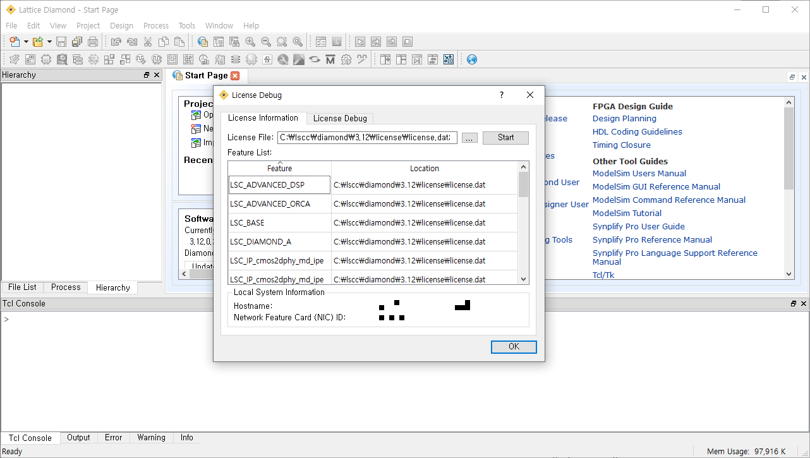Select the LSC_BASE feature row
810x458 pixels.
373,223
